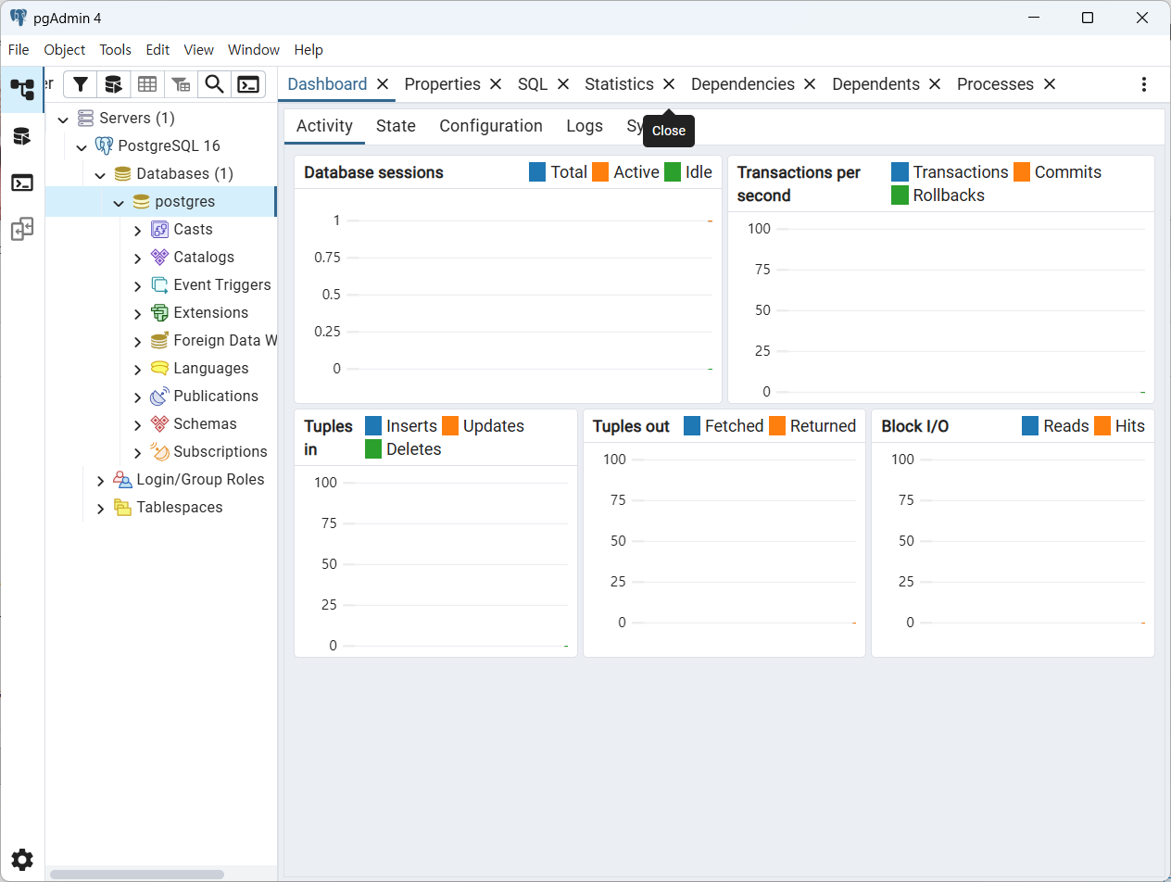Open the Tools menu

coord(116,50)
